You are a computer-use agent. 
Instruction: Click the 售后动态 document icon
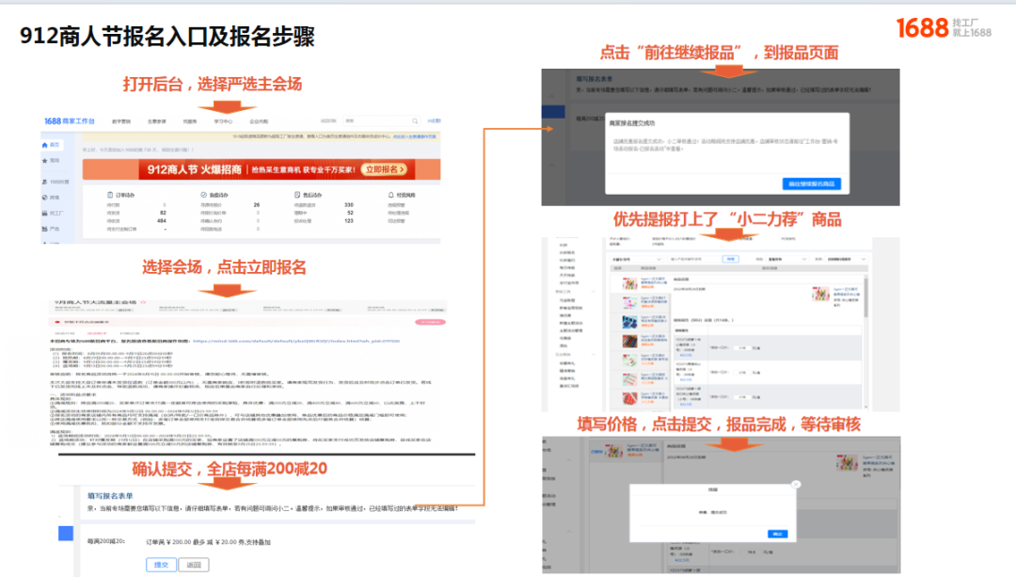(296, 195)
